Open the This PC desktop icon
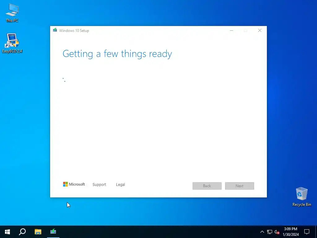The image size is (317, 238). tap(12, 13)
